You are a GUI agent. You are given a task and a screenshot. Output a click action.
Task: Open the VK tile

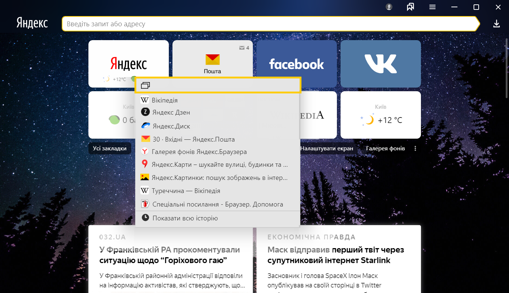pyautogui.click(x=381, y=64)
